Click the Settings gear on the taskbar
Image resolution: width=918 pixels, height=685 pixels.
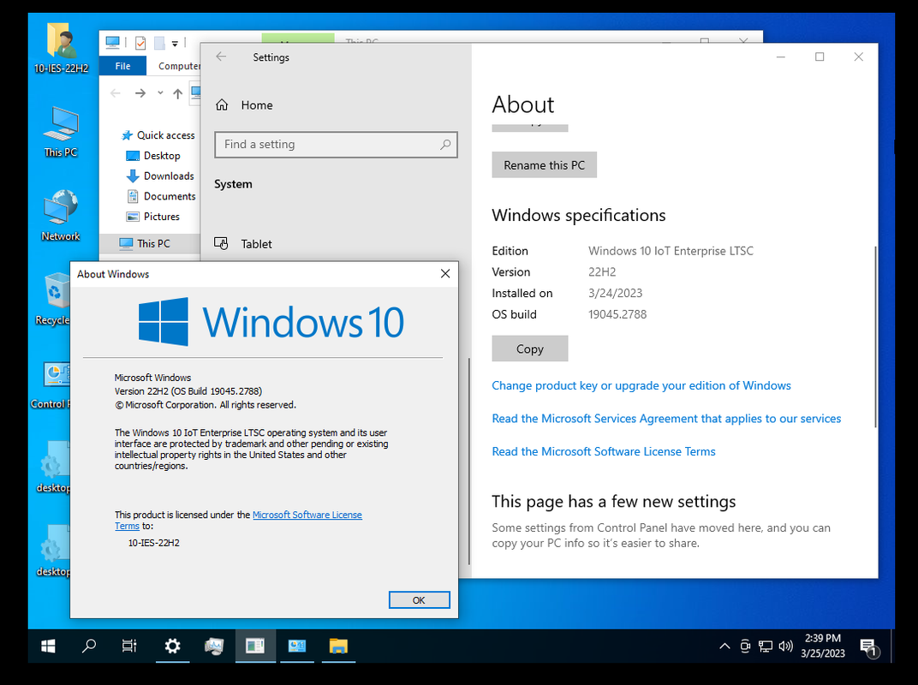[x=172, y=646]
